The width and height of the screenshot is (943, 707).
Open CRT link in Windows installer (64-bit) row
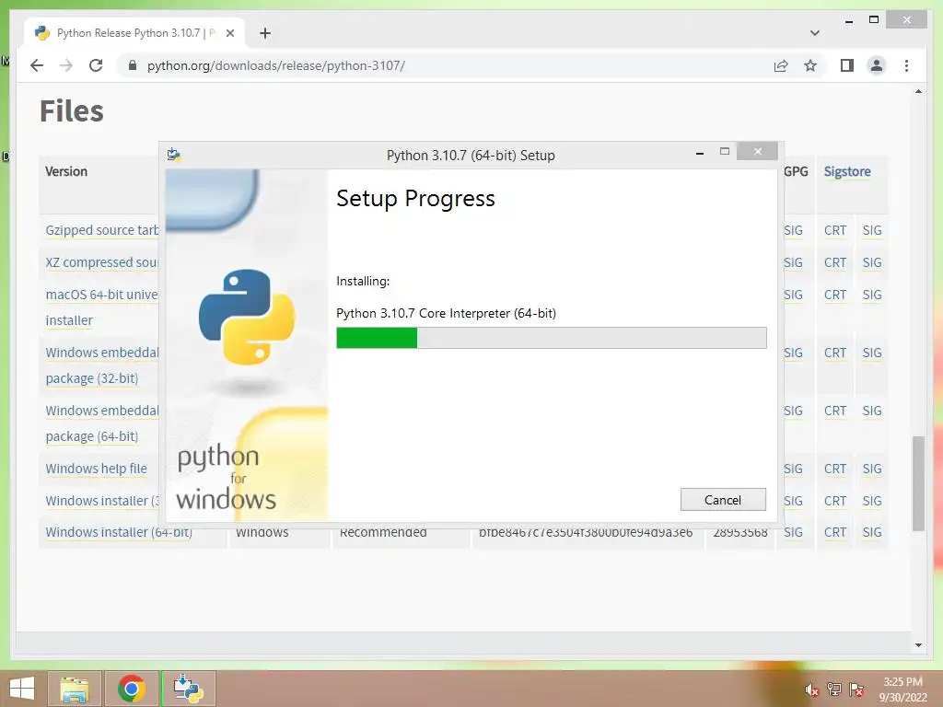[834, 533]
